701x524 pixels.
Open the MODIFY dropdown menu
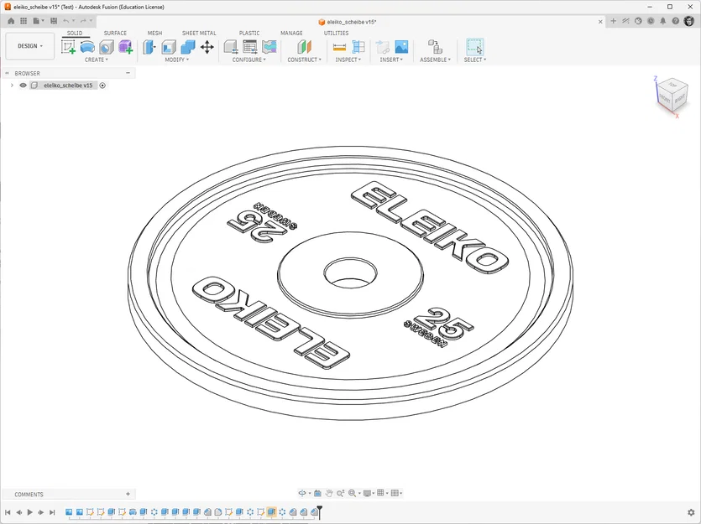(x=176, y=60)
